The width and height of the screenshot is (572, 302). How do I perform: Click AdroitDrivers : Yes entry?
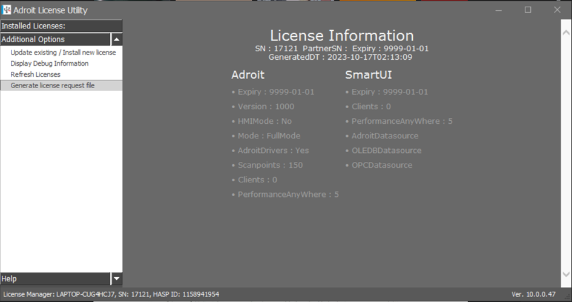coord(273,150)
